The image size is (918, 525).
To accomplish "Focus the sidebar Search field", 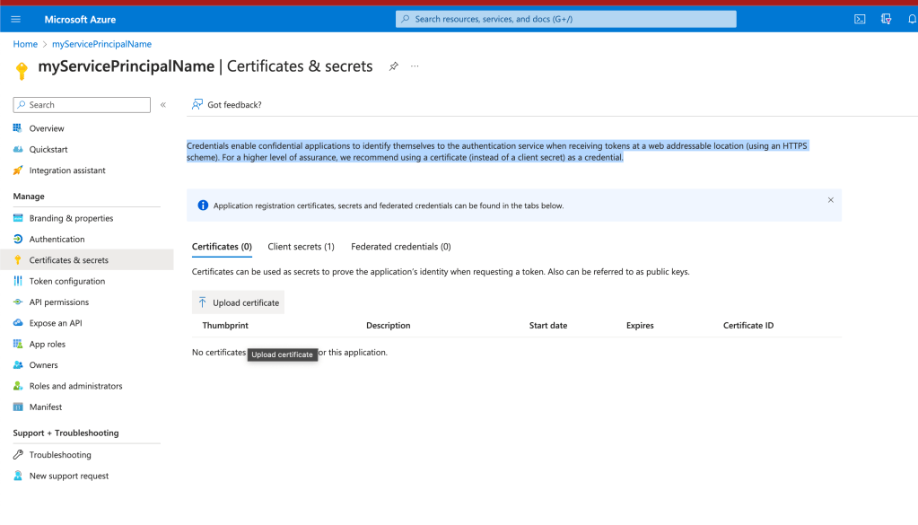I will 82,105.
